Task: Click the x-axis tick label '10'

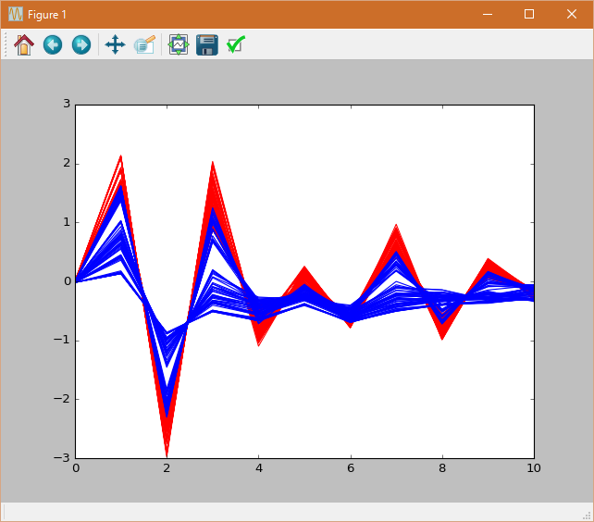Action: pyautogui.click(x=534, y=468)
